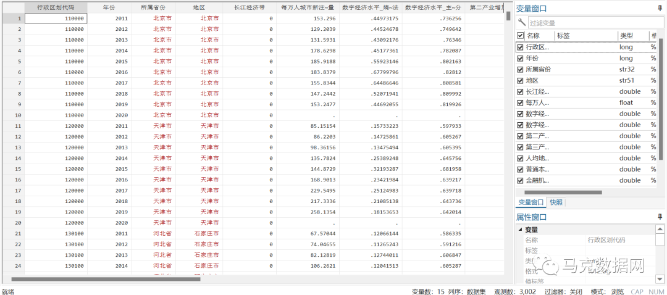Switch to the 快照 tab
Viewport: 667px width, 295px height.
(x=556, y=202)
